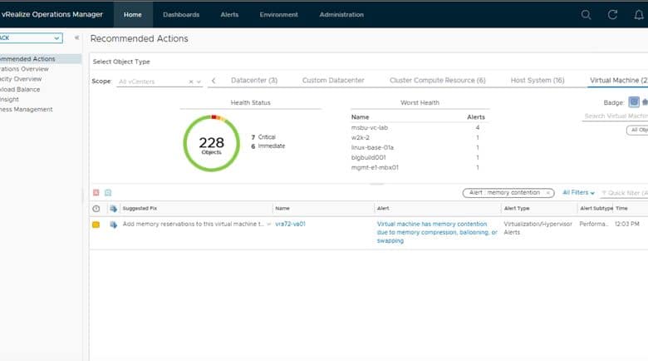Switch to the Virtual Machine tab
The width and height of the screenshot is (648, 361).
(x=618, y=81)
